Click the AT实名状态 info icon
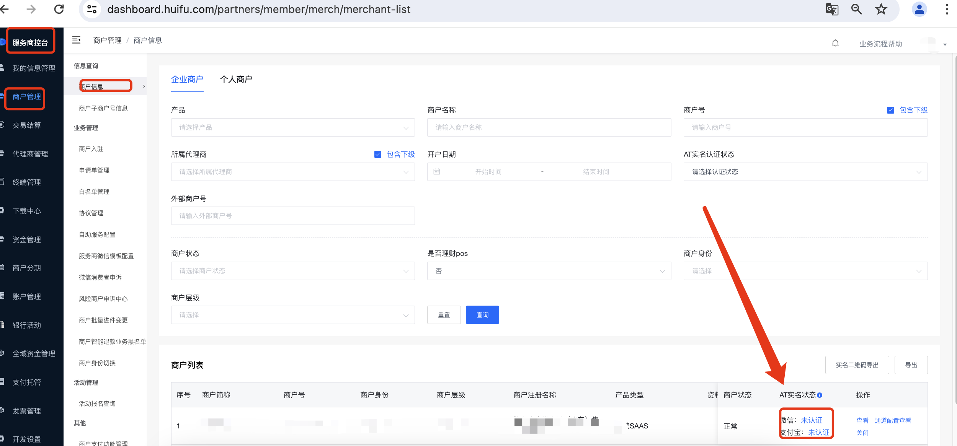The width and height of the screenshot is (957, 446). point(820,395)
